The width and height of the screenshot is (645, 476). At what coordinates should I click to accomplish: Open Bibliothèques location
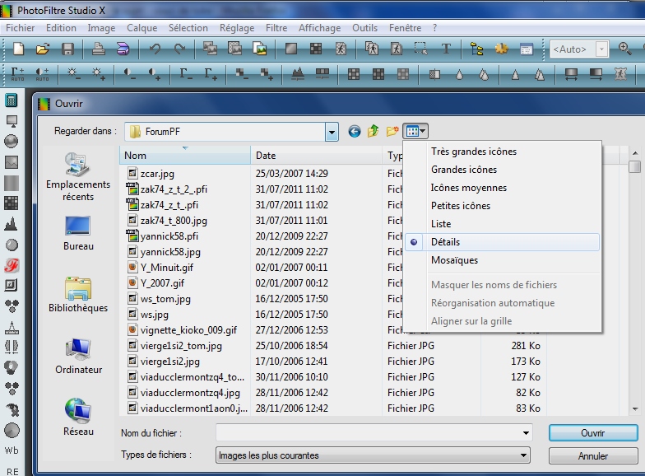(x=78, y=295)
